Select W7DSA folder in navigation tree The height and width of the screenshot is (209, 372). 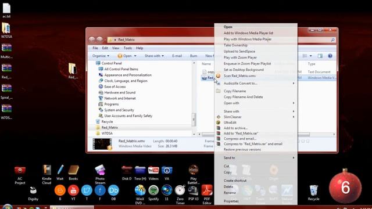click(x=107, y=134)
